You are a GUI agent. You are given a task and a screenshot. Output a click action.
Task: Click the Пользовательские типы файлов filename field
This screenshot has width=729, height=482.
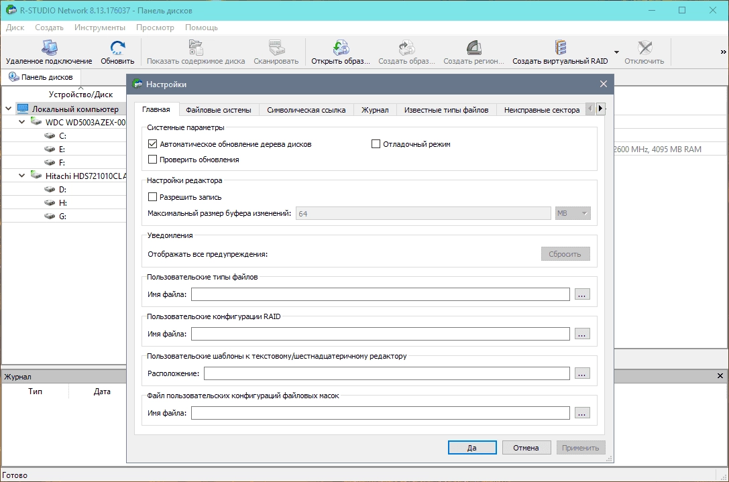point(380,294)
